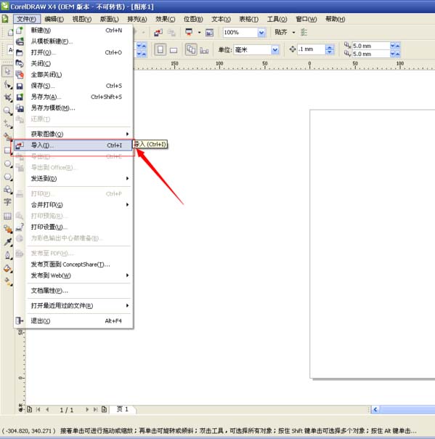
Task: Click the 页 1 page tab
Action: tap(123, 409)
